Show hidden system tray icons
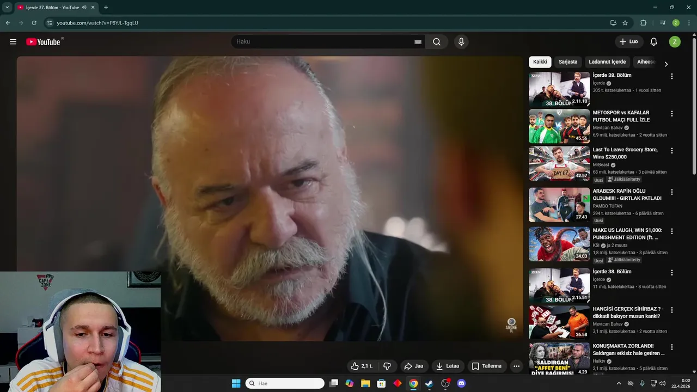This screenshot has height=392, width=697. pos(619,383)
